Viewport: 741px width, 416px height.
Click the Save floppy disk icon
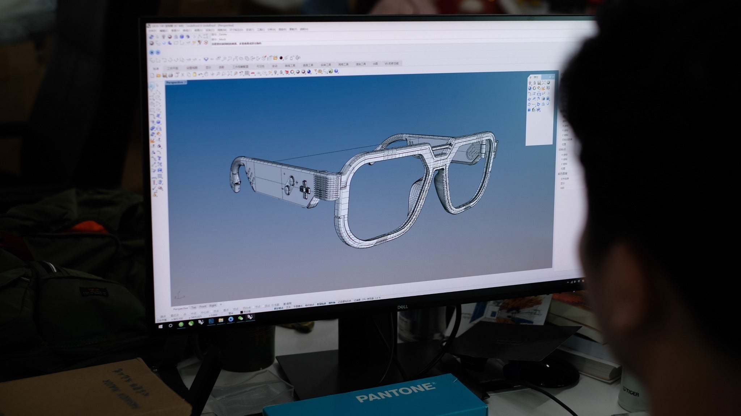pos(165,75)
